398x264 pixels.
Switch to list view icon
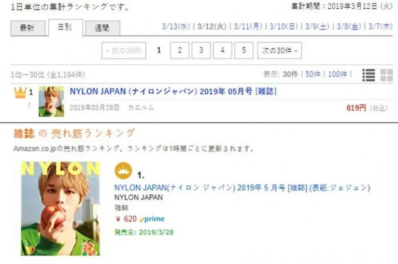pyautogui.click(x=368, y=76)
